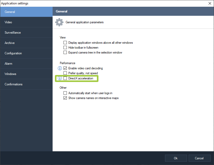
Task: Switch to the Surveillance tab
Action: click(26, 33)
